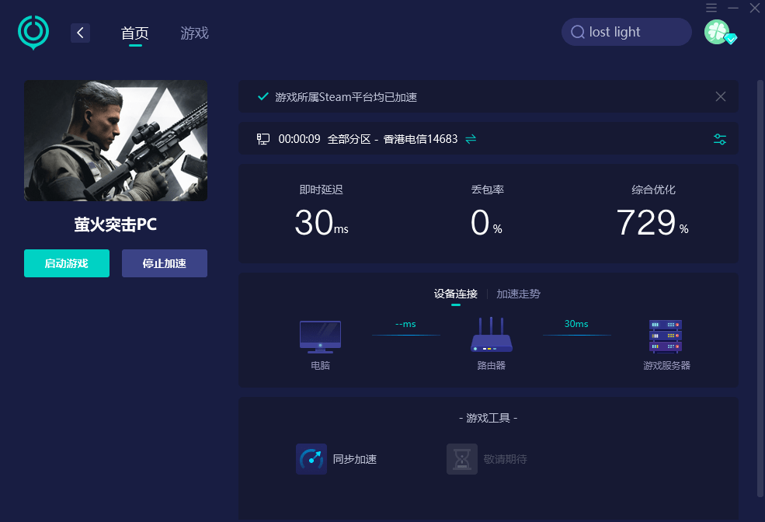This screenshot has width=765, height=522.
Task: Click the 00:00:09 elapsed timer
Action: click(x=299, y=139)
